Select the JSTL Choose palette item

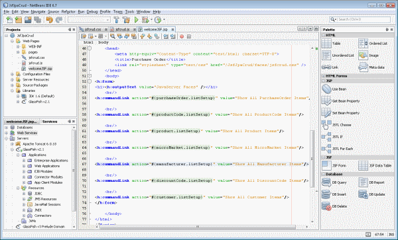[336, 125]
